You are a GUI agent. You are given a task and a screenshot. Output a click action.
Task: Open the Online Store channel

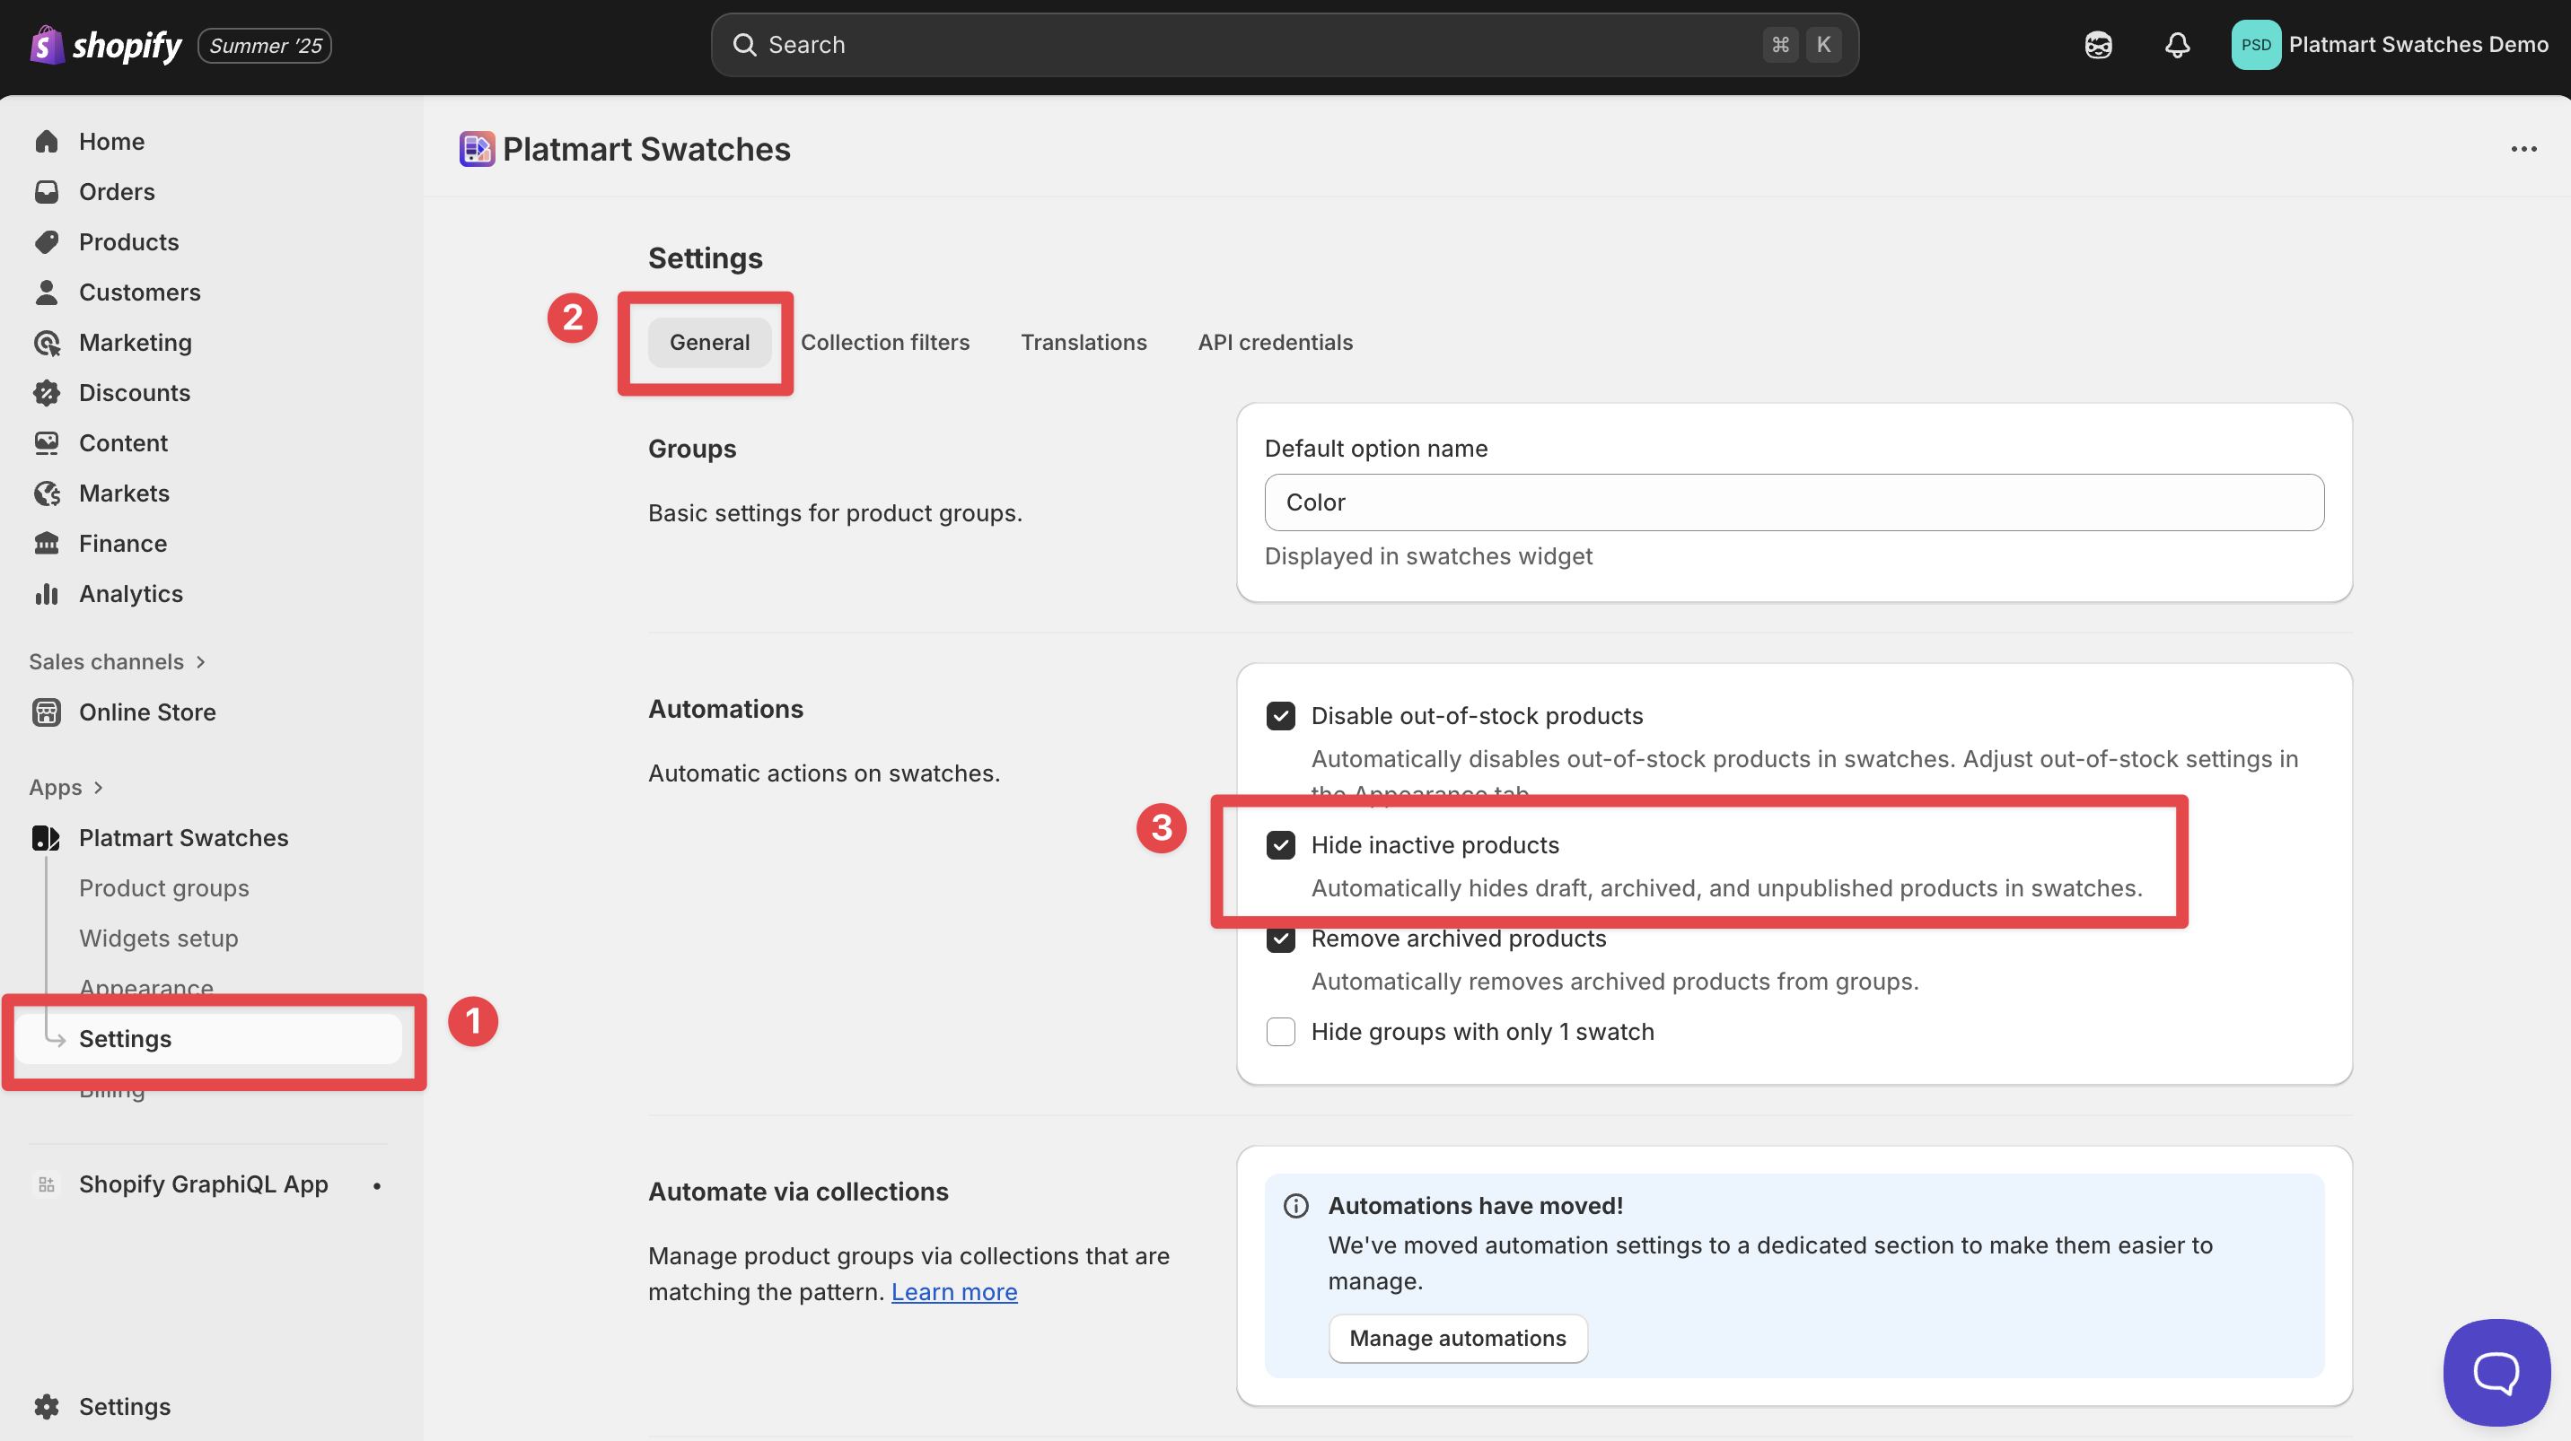pyautogui.click(x=146, y=712)
